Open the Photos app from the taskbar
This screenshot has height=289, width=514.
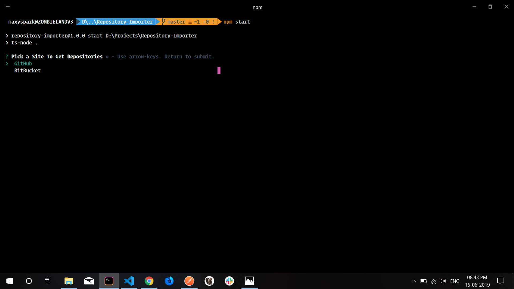tap(250, 281)
